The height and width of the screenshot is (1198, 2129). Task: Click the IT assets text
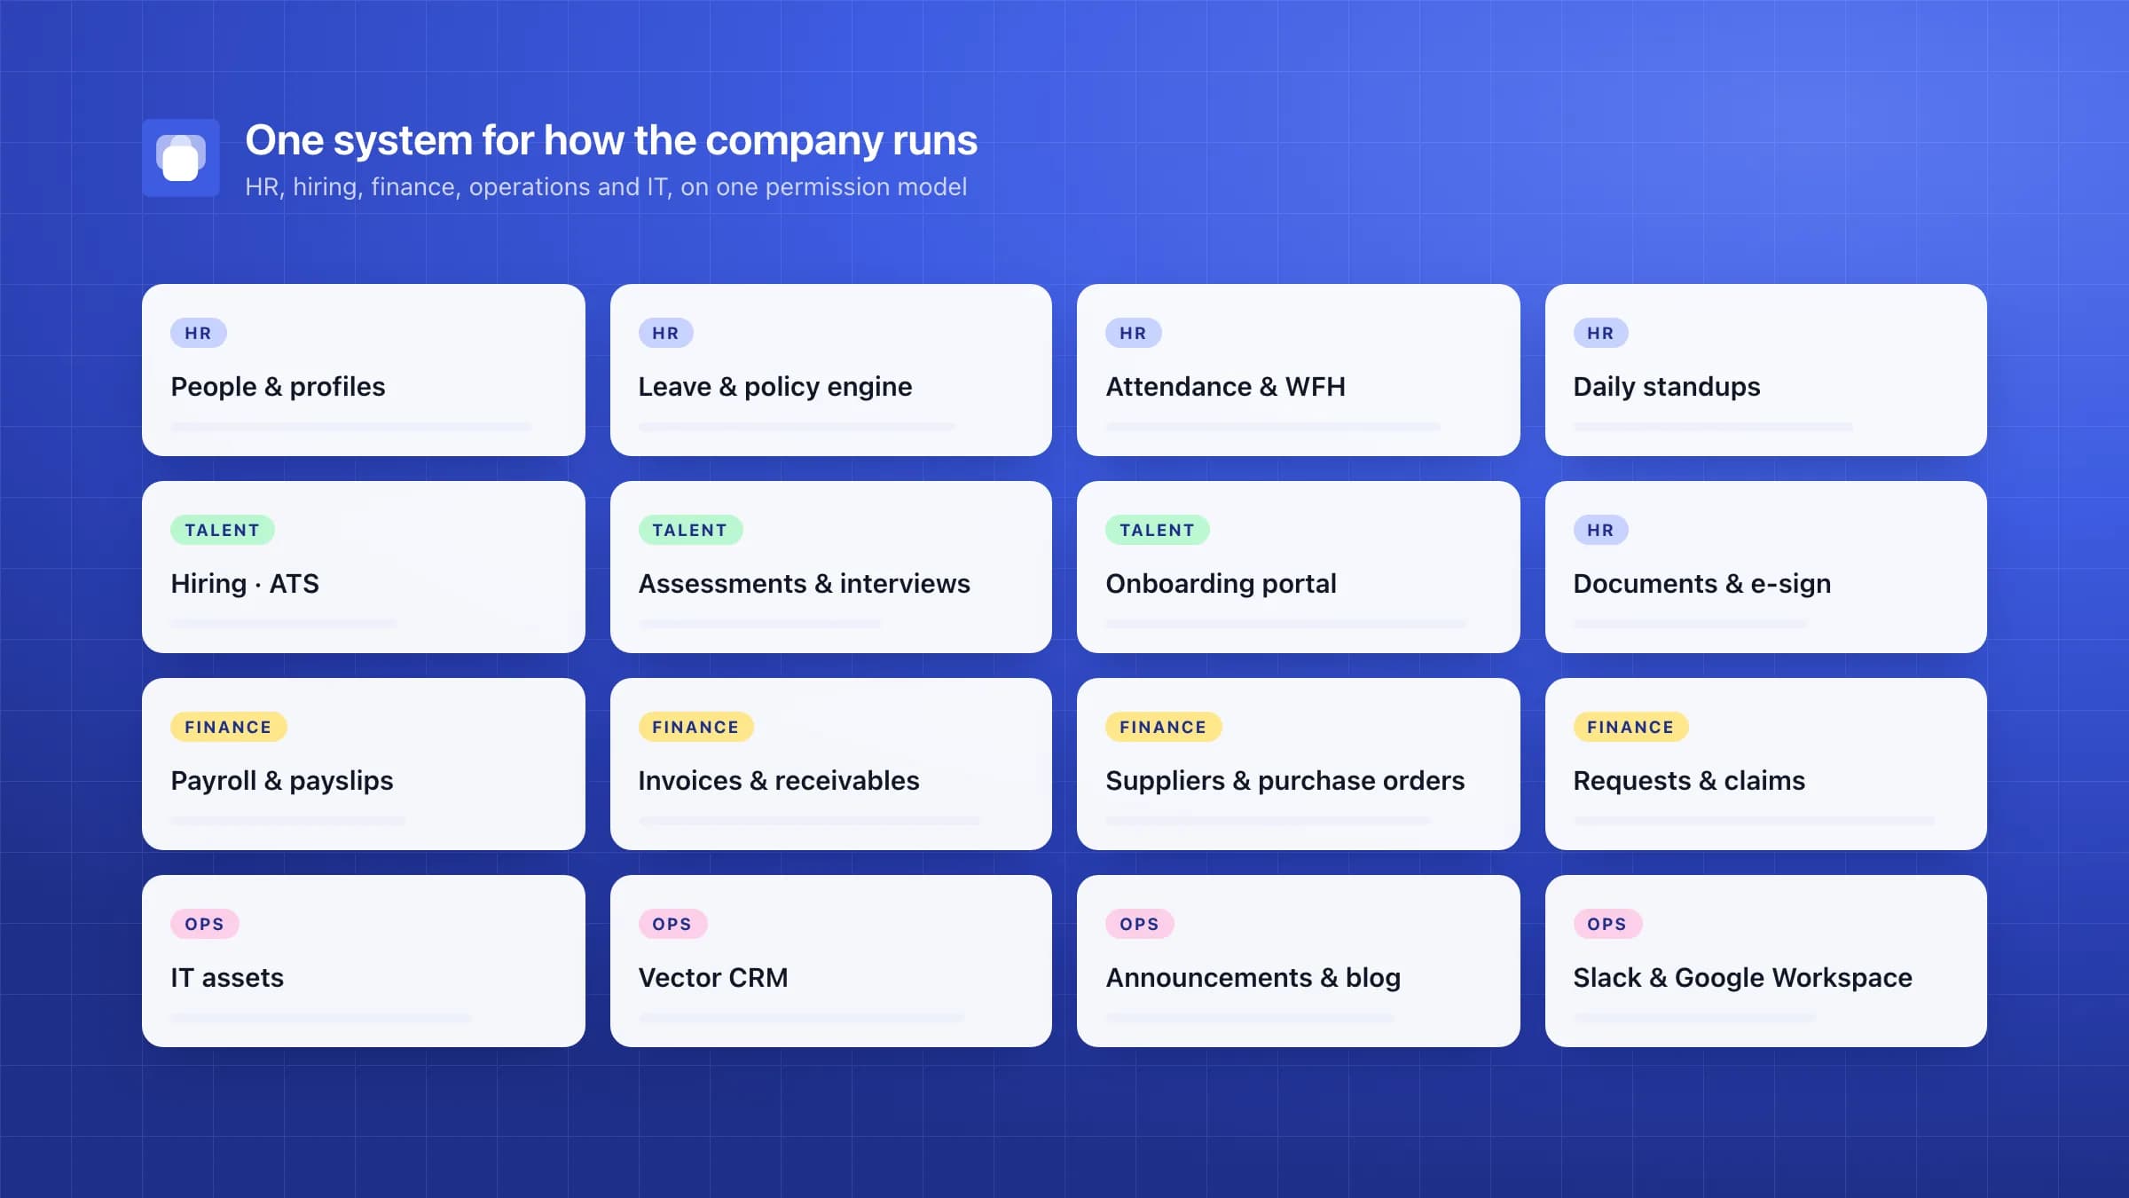227,978
